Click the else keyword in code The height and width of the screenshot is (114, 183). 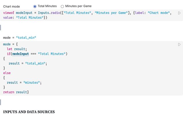point(7,73)
